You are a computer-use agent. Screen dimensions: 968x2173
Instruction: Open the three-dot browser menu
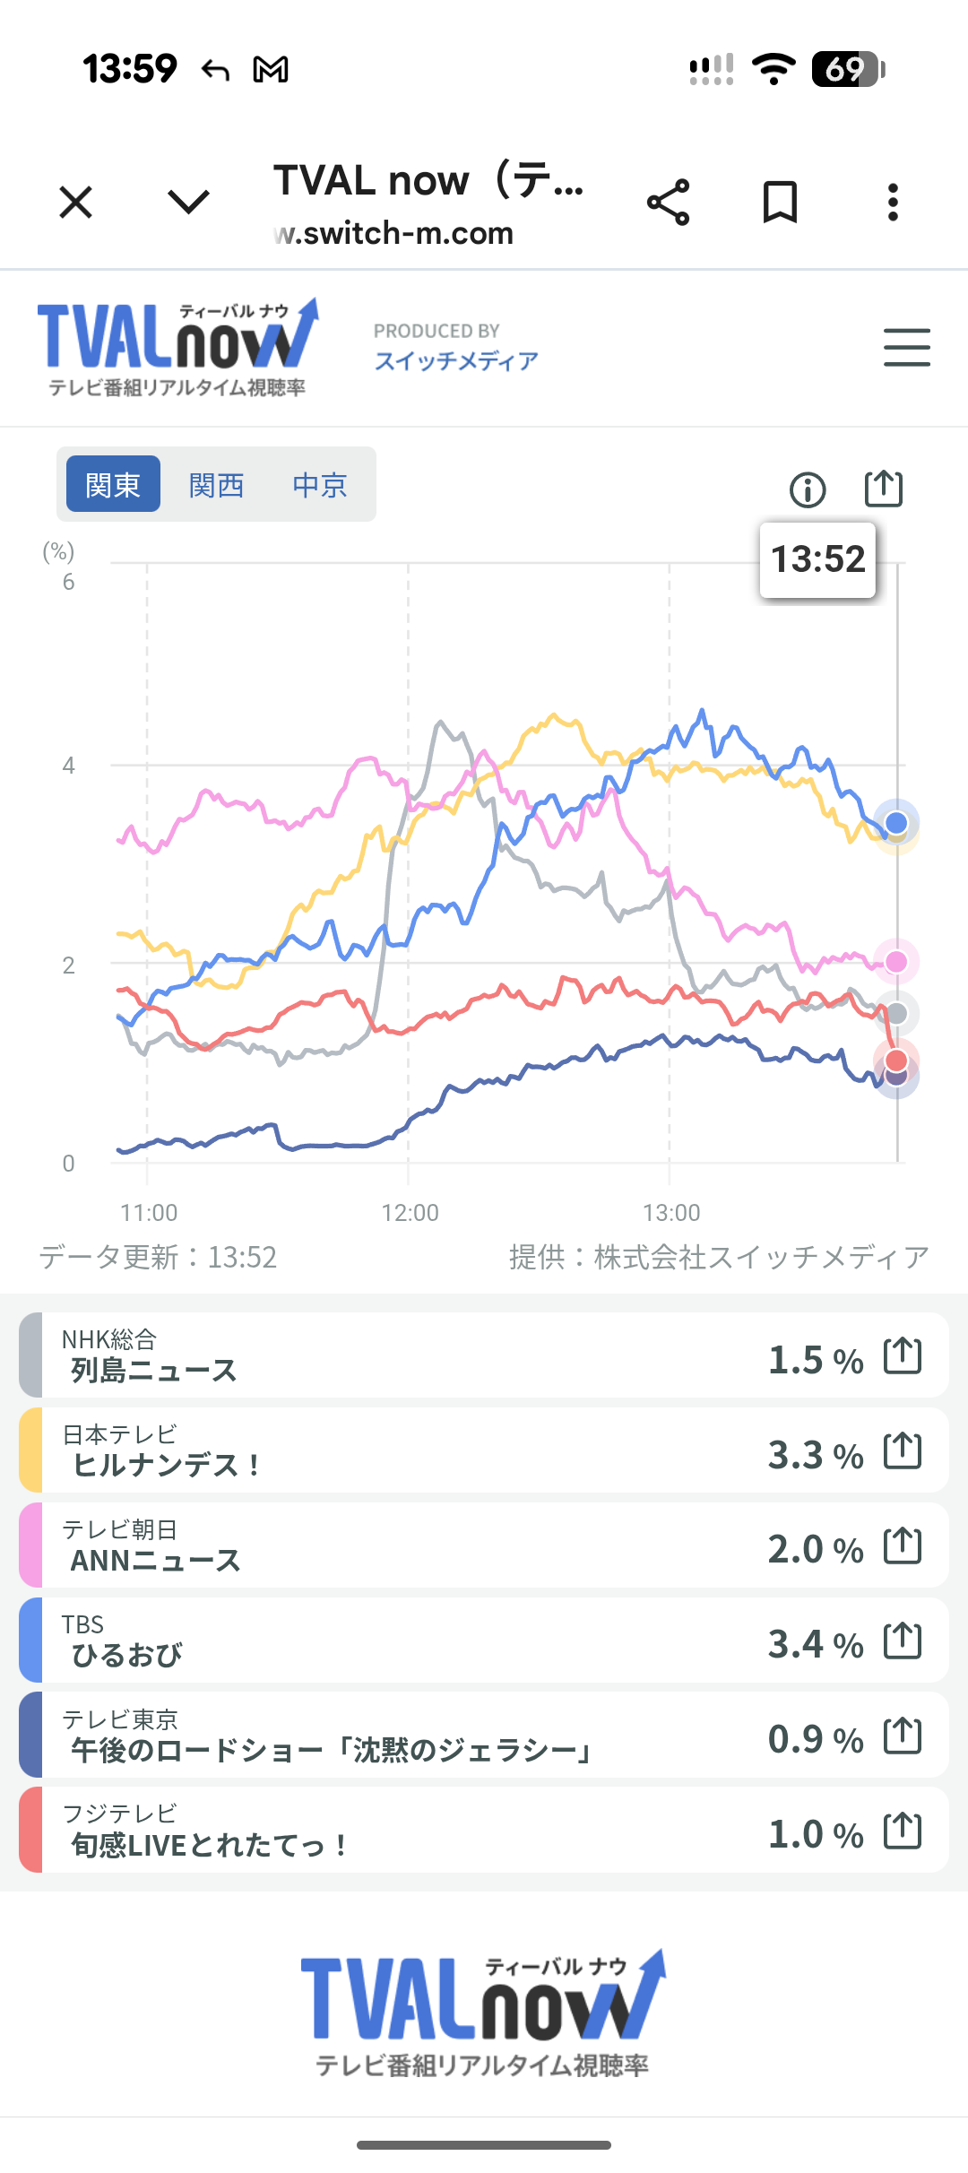(x=893, y=202)
